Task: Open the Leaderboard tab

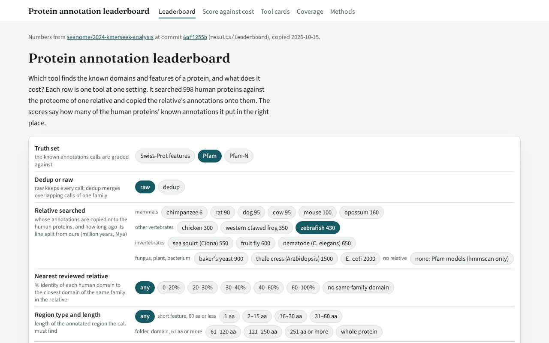Action: click(x=177, y=12)
